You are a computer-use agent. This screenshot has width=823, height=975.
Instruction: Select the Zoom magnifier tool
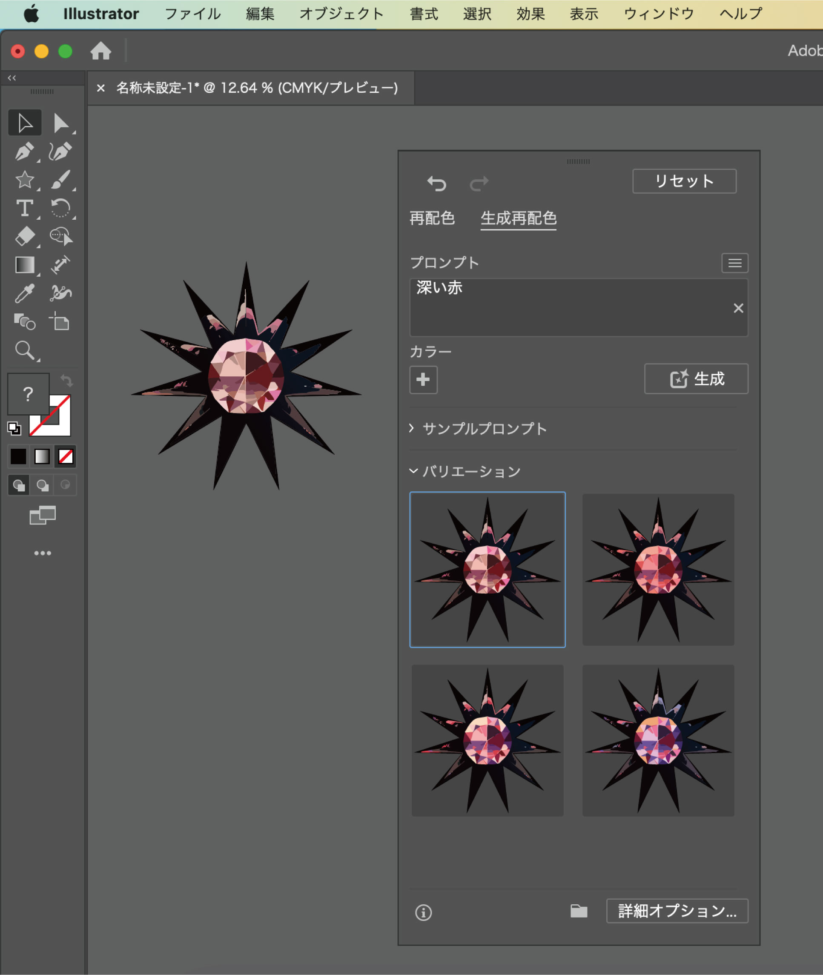24,350
